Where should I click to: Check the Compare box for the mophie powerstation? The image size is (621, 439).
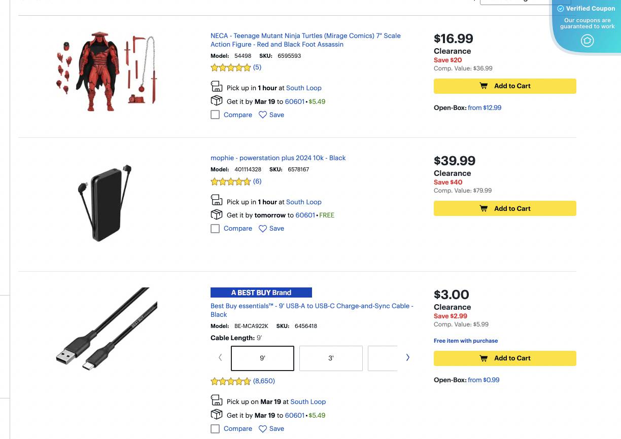215,228
